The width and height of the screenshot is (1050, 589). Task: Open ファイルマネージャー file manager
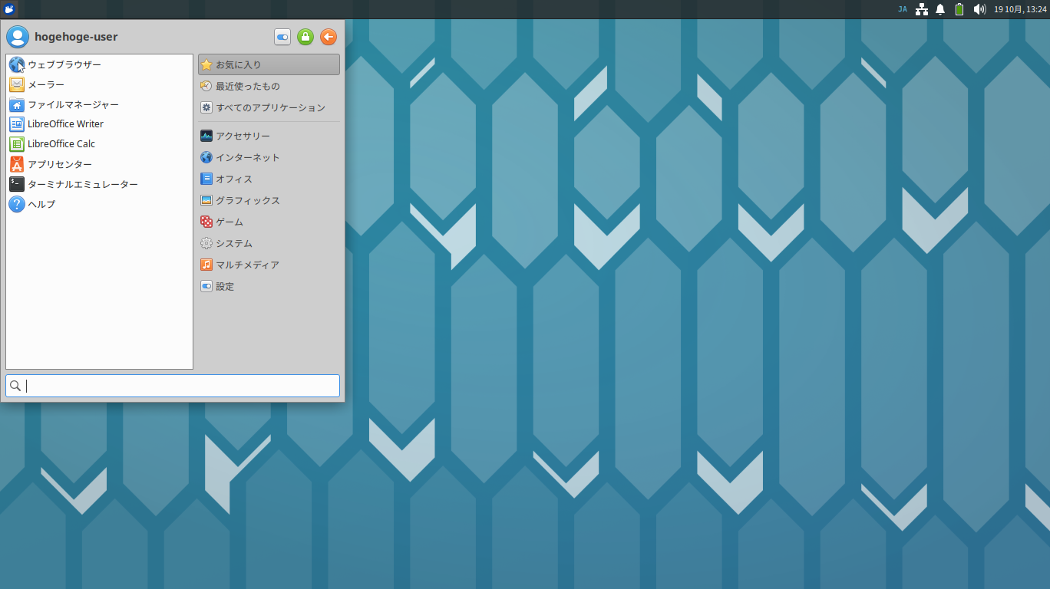(99, 104)
